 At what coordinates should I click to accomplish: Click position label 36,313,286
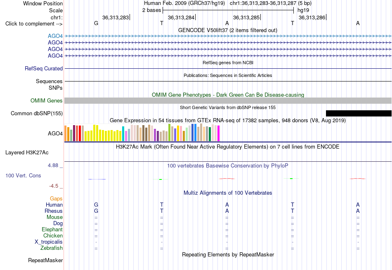click(x=312, y=17)
